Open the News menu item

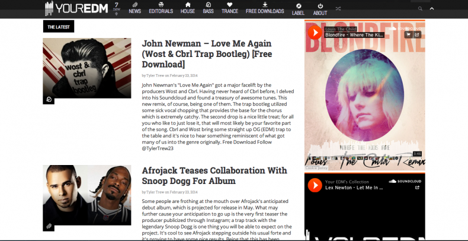[x=134, y=8]
